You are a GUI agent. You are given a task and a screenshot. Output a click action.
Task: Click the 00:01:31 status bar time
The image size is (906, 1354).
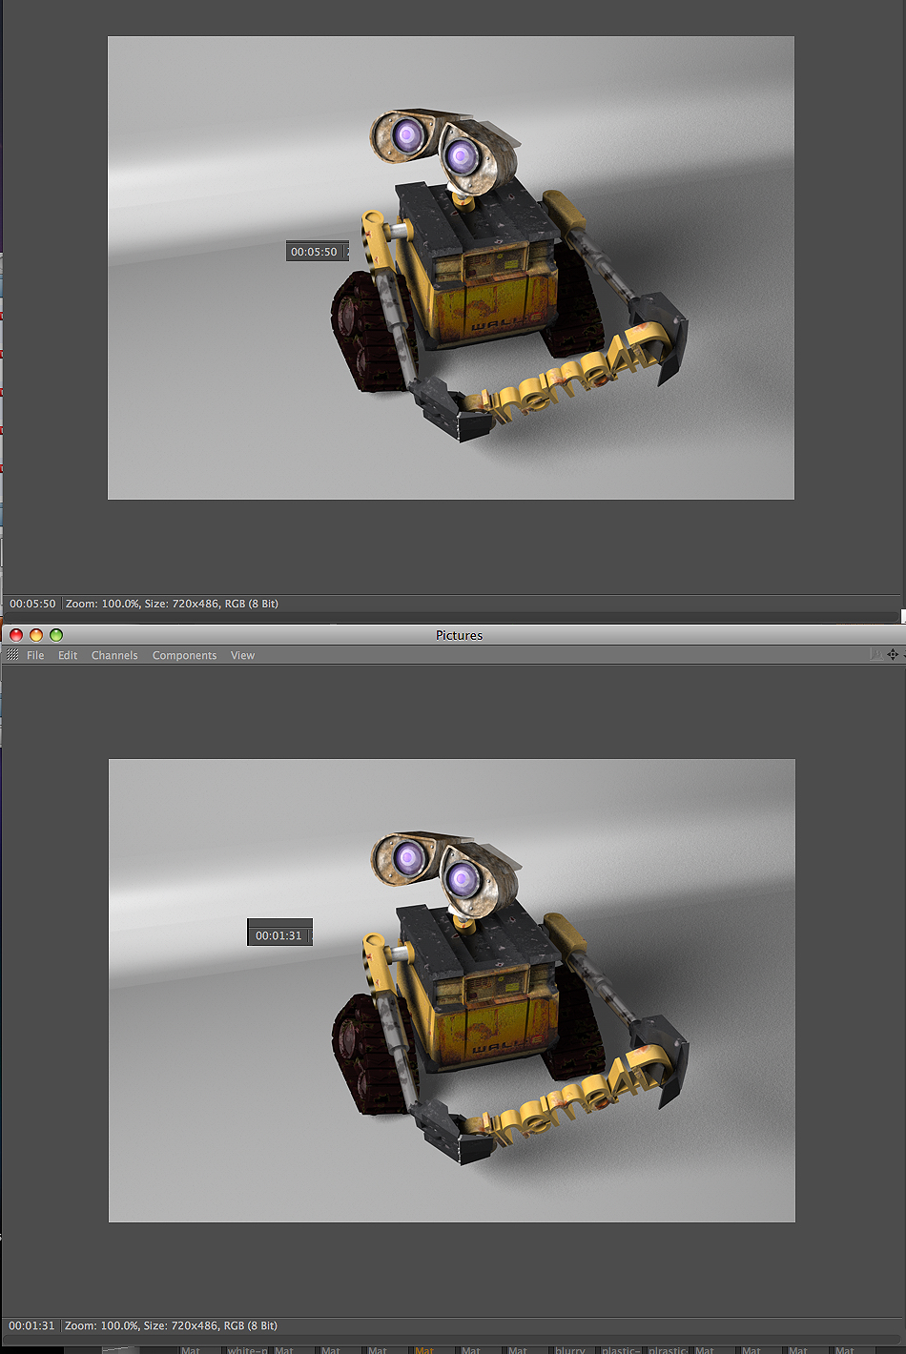coord(31,1325)
